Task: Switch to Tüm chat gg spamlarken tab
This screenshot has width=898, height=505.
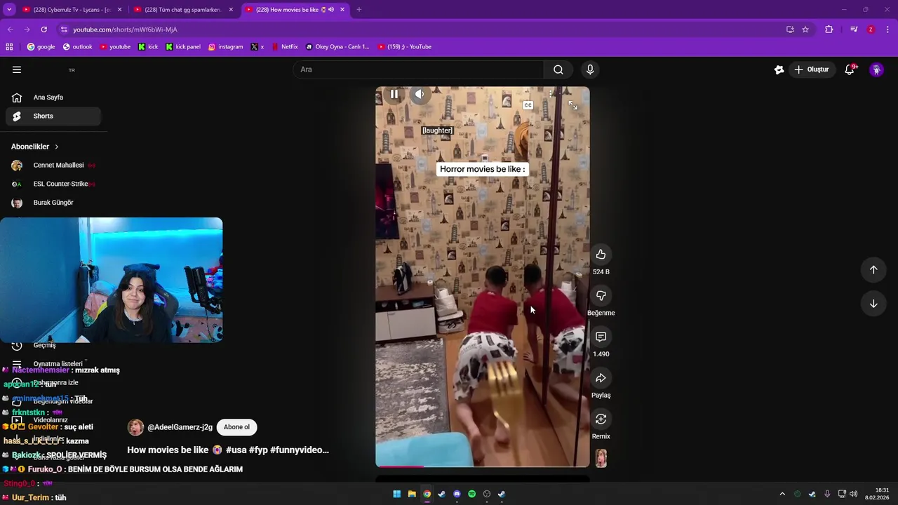Action: click(183, 10)
